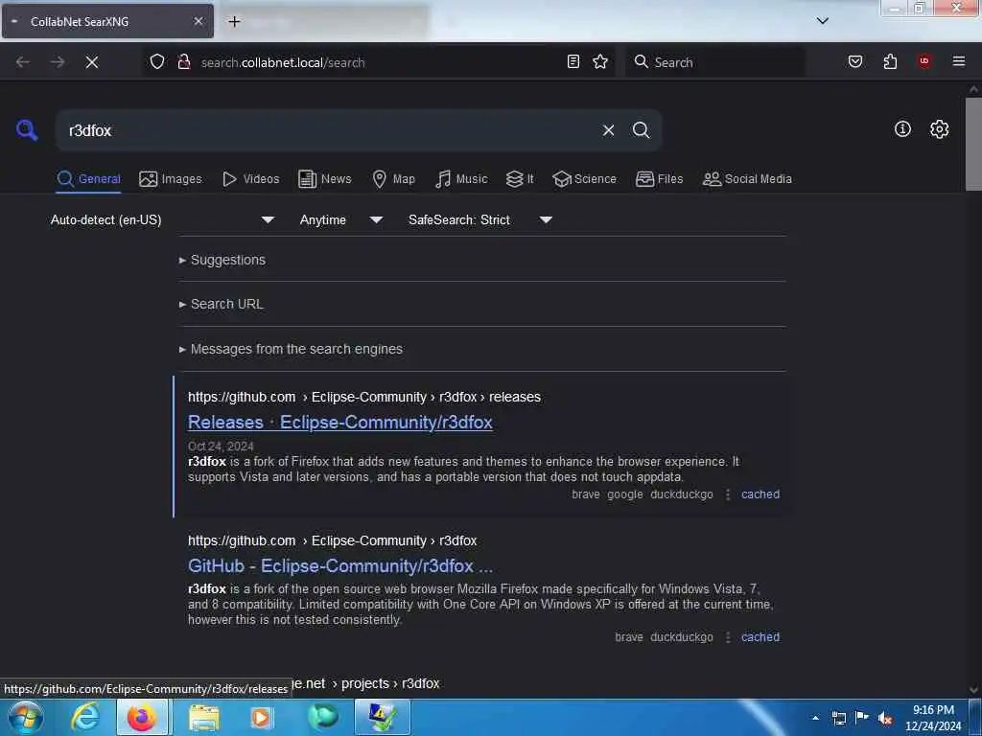The height and width of the screenshot is (736, 982).
Task: Open more options for Releases result
Action: click(x=728, y=494)
